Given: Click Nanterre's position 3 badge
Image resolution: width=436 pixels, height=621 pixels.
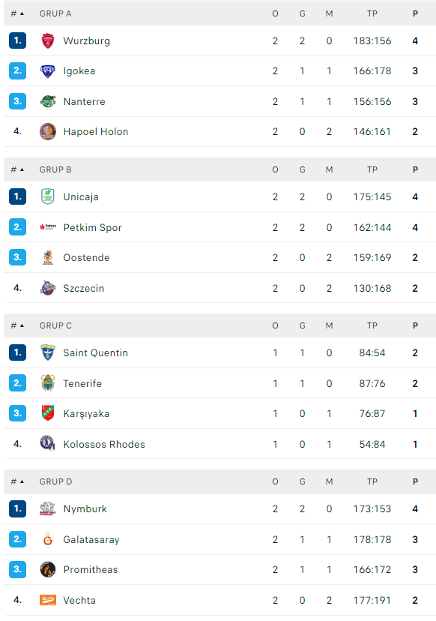Looking at the screenshot, I should pos(17,101).
